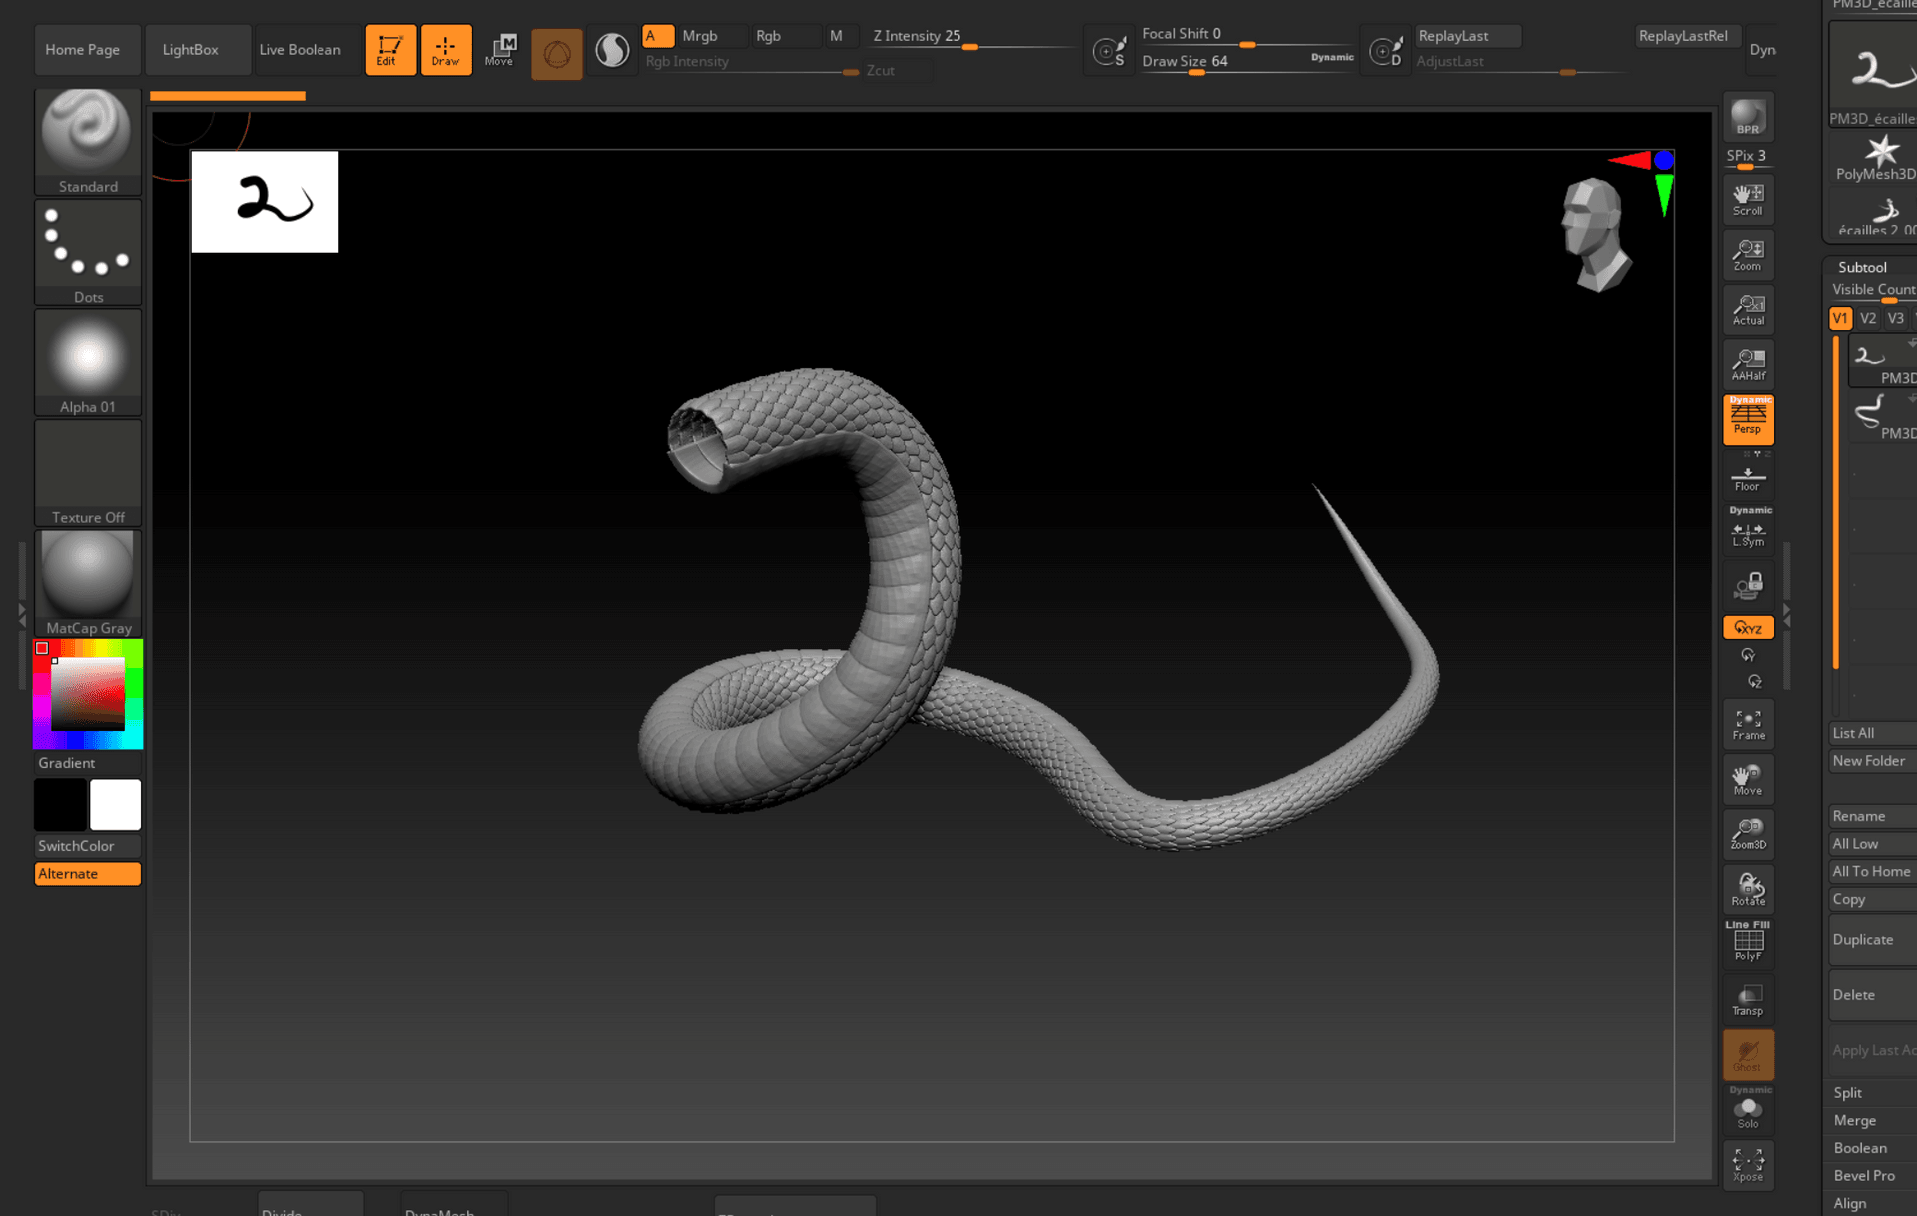
Task: Click the Rotate navigation icon
Action: tap(1747, 889)
